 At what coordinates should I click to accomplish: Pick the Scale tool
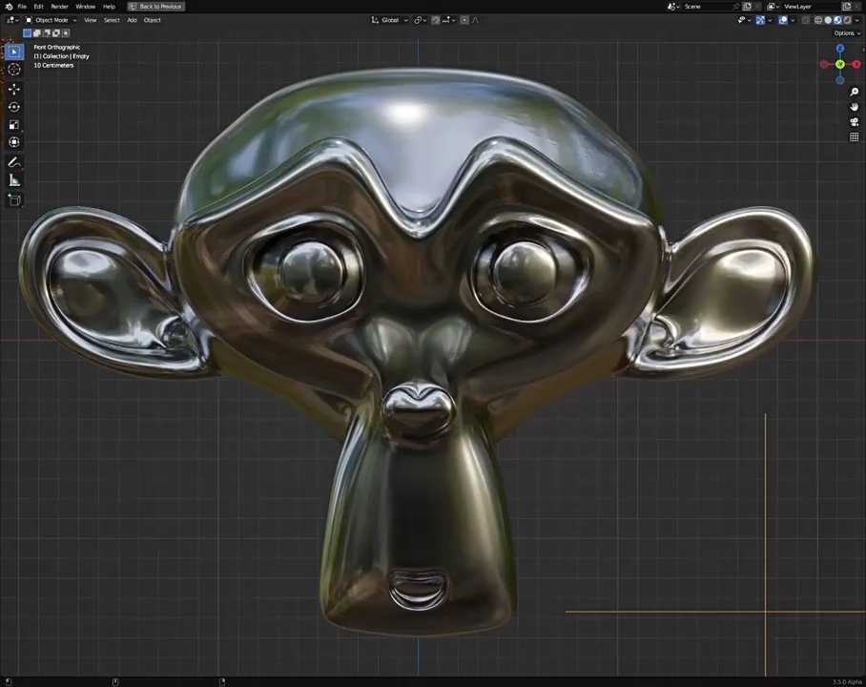click(x=14, y=125)
